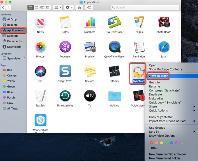198x161 pixels.
Task: Select the Purple tag in sidebar
Action: (x=13, y=97)
